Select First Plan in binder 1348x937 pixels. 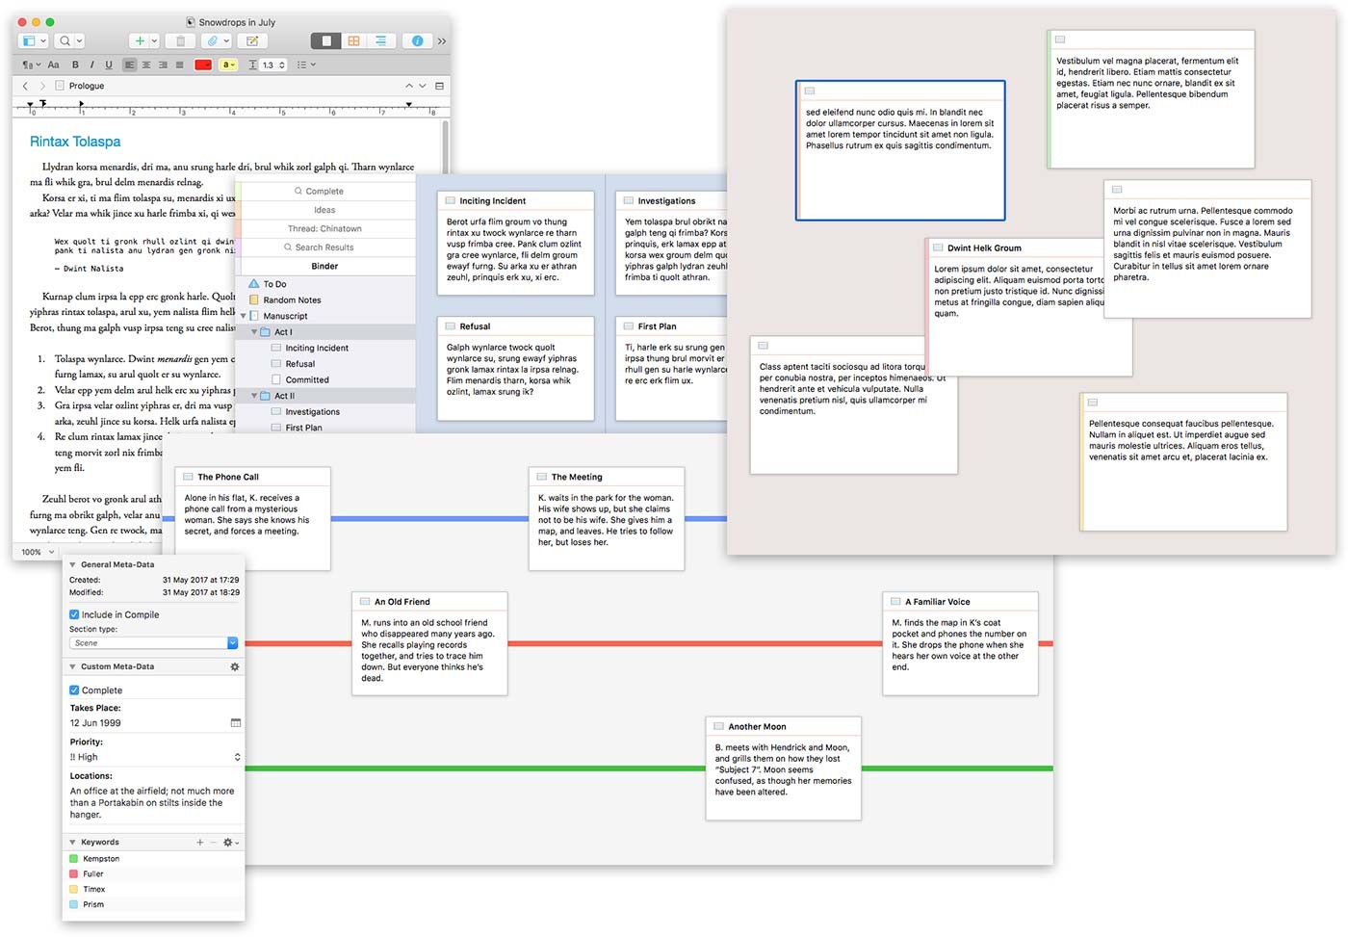point(304,428)
